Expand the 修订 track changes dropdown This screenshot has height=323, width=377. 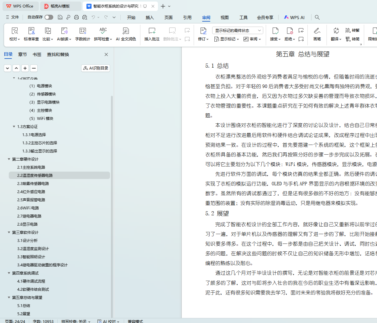203,39
